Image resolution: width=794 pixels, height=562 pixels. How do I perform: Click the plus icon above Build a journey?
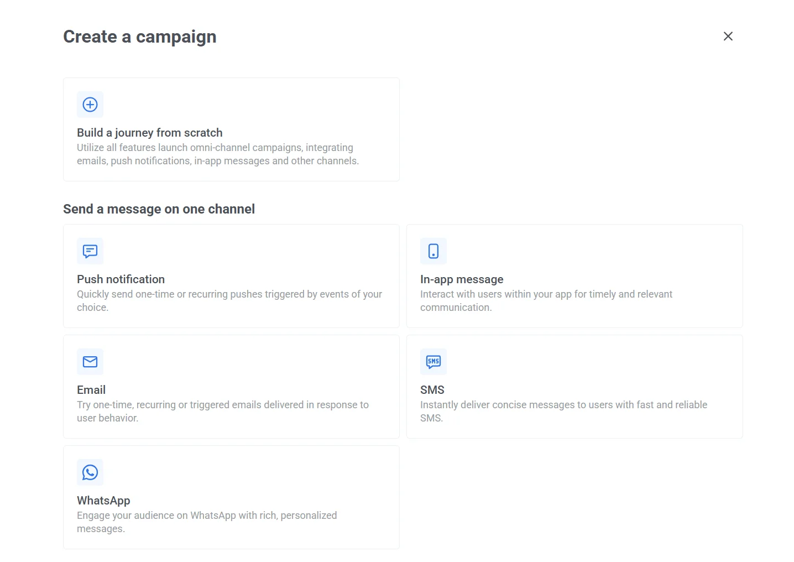90,105
